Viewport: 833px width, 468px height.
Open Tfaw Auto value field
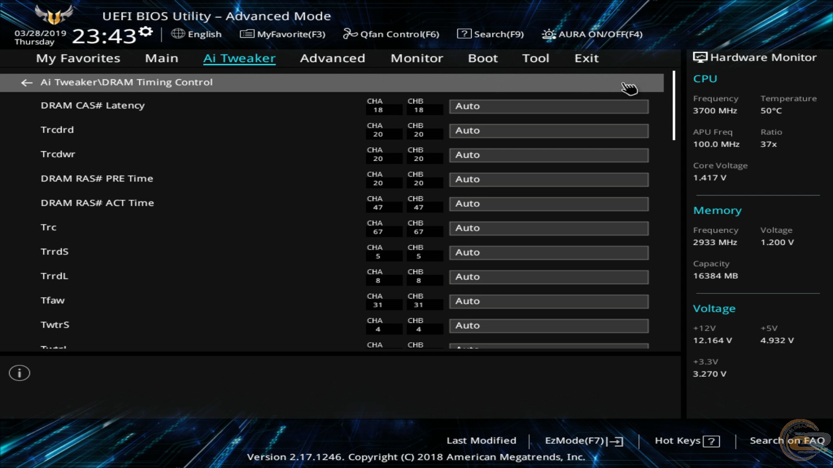click(549, 302)
